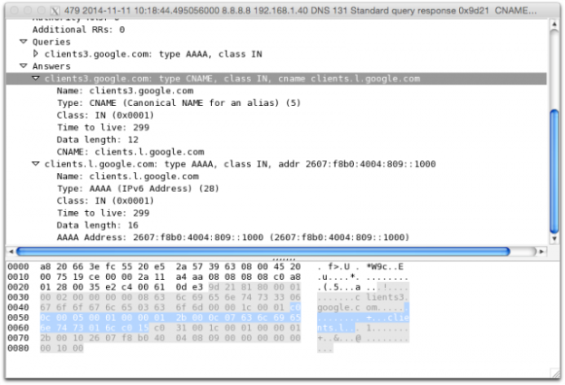
Task: Select 'Time to live: 299' under CNAME answer
Action: click(102, 127)
